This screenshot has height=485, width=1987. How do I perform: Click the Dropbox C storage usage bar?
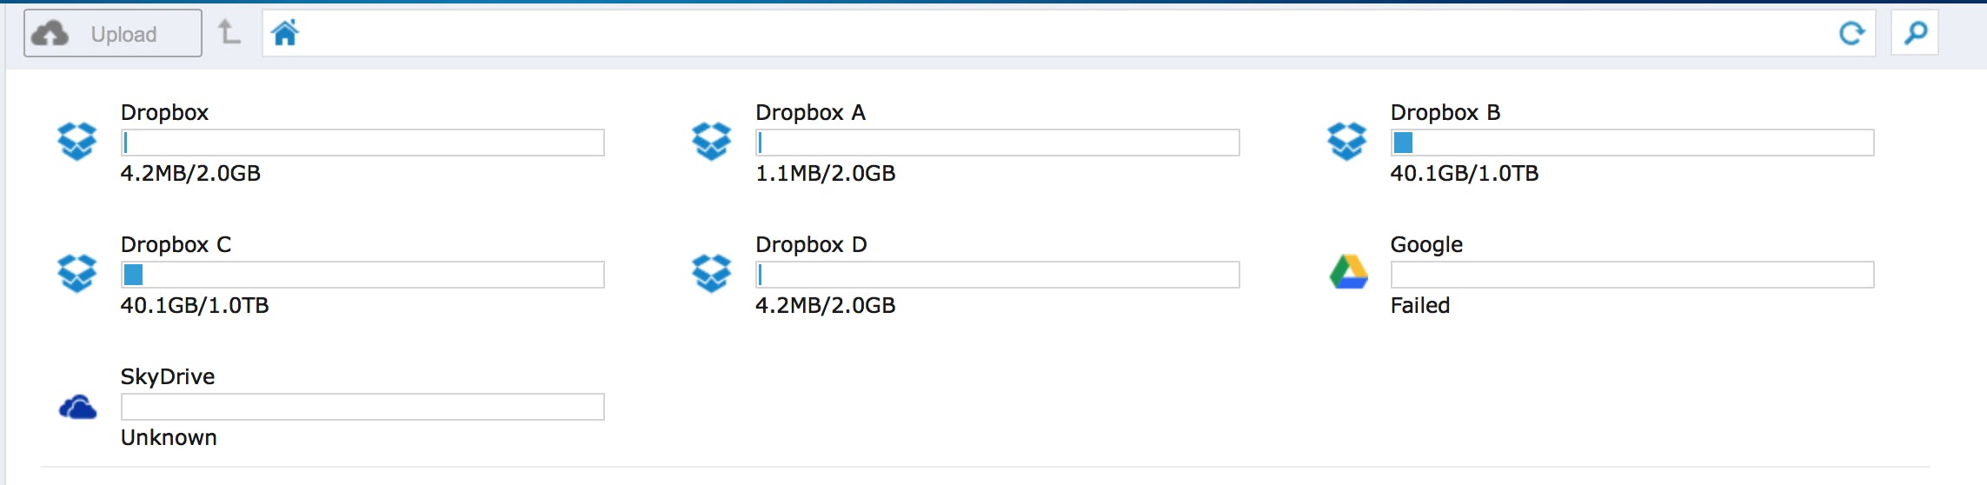tap(362, 275)
